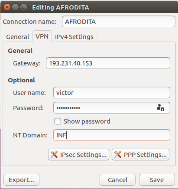Maximize the Editing AFRODITA dialog
The image size is (178, 189).
click(23, 7)
